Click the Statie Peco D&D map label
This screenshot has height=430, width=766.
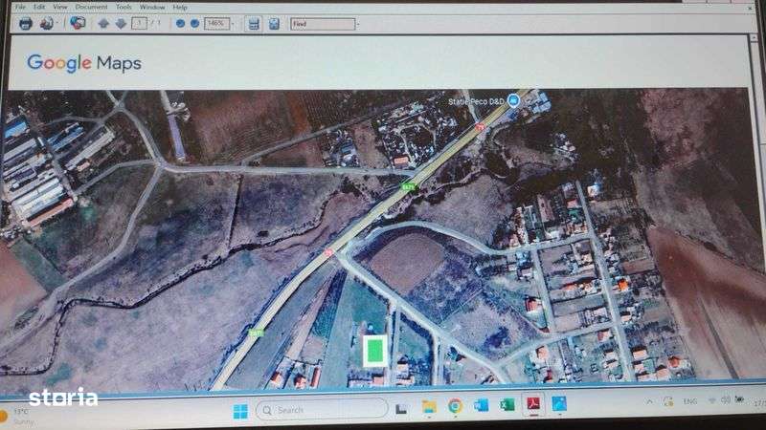coord(476,101)
